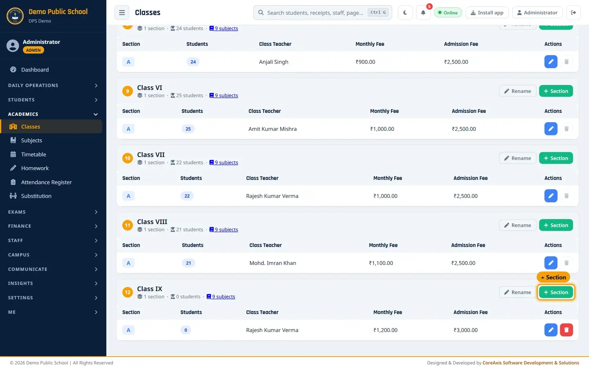Expand the Students sidebar group
Viewport: 589px width, 368px height.
(53, 100)
